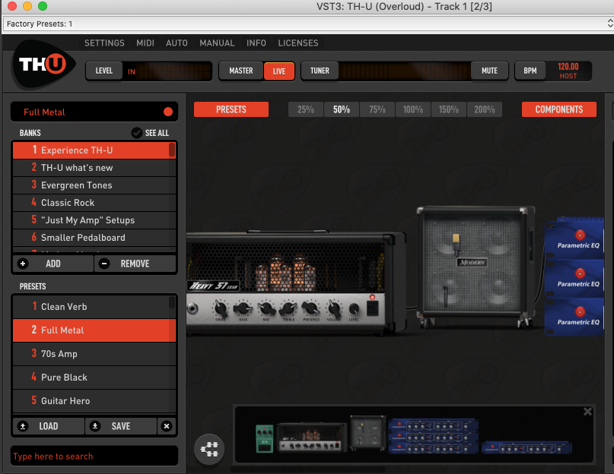
Task: Set zoom to 200%
Action: [485, 109]
